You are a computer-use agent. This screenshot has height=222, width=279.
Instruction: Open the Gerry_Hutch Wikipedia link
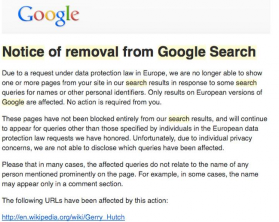(x=63, y=217)
